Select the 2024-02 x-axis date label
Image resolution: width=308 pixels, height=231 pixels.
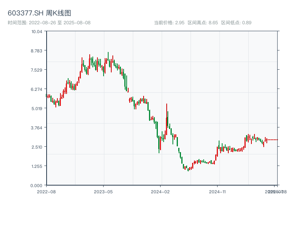[x=161, y=191]
